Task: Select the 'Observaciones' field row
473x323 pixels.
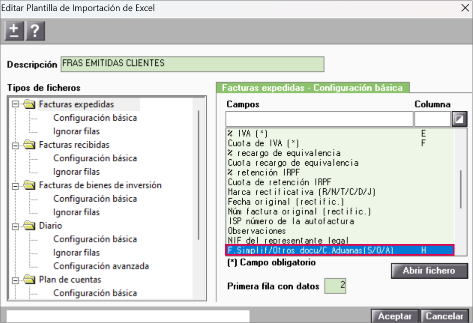Action: pos(340,231)
